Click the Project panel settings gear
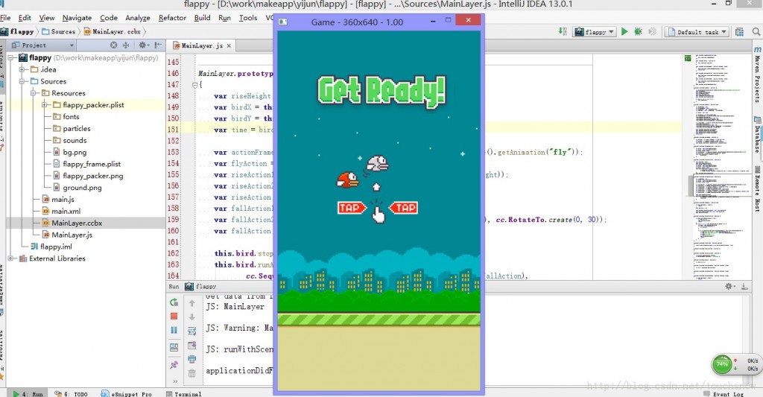The width and height of the screenshot is (763, 397). [x=142, y=45]
